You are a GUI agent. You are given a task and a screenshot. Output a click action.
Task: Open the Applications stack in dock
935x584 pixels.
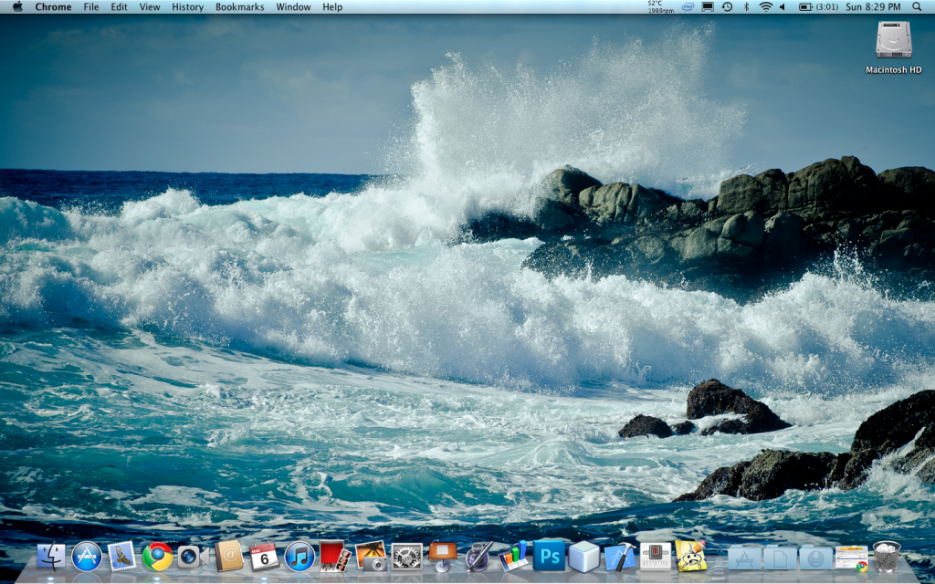[745, 557]
